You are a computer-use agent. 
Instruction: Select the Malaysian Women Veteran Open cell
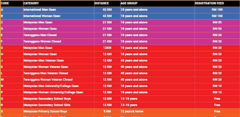[59, 67]
